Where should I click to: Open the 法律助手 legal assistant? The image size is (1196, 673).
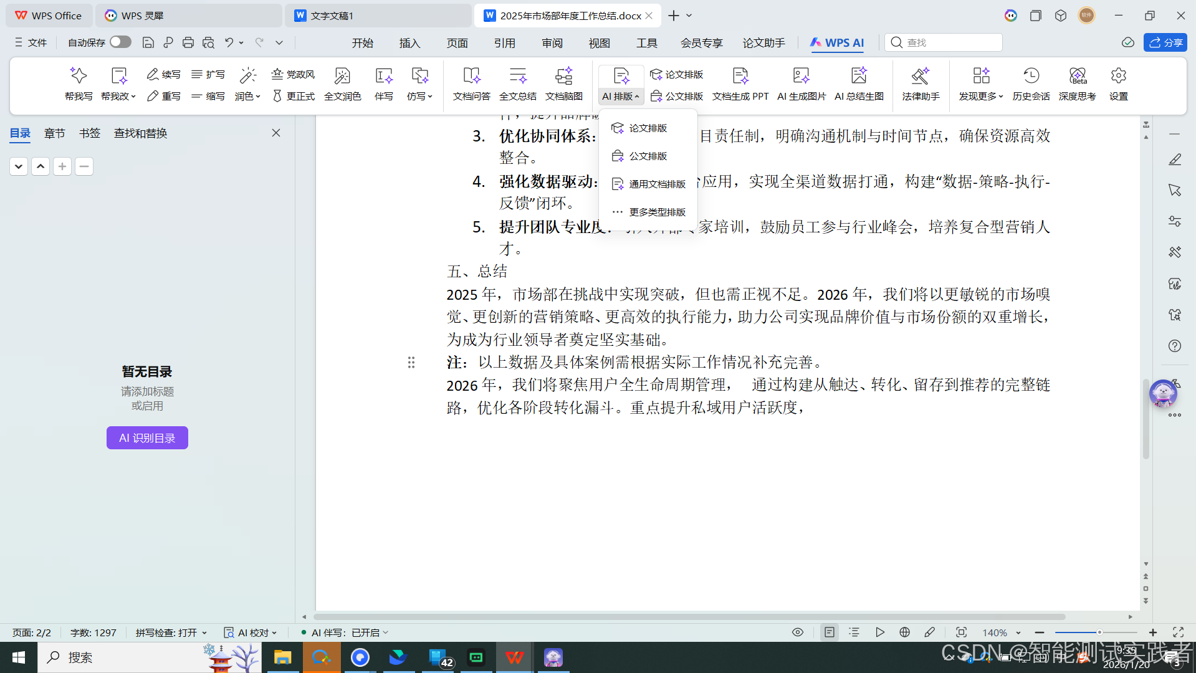tap(921, 84)
